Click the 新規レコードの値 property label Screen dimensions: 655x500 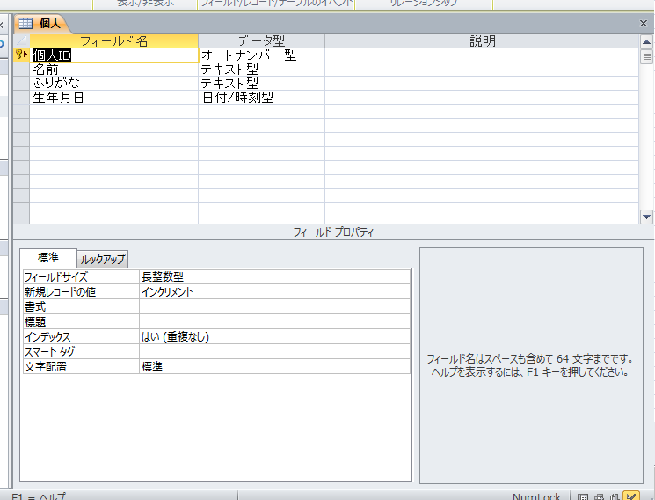coord(81,291)
